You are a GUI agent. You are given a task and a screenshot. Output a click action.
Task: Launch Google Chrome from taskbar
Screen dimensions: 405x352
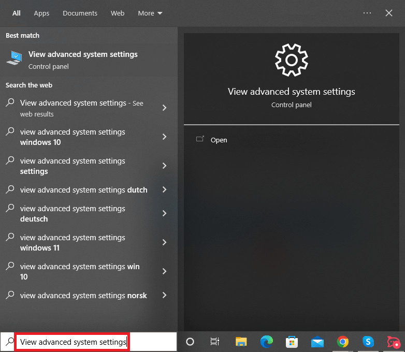342,342
